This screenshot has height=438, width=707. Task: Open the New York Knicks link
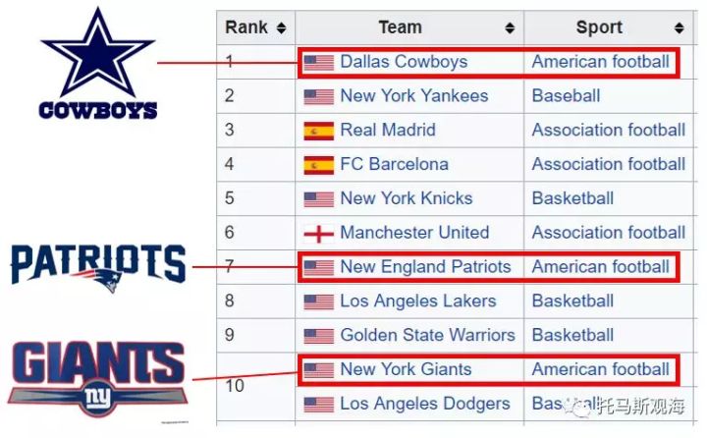point(406,198)
